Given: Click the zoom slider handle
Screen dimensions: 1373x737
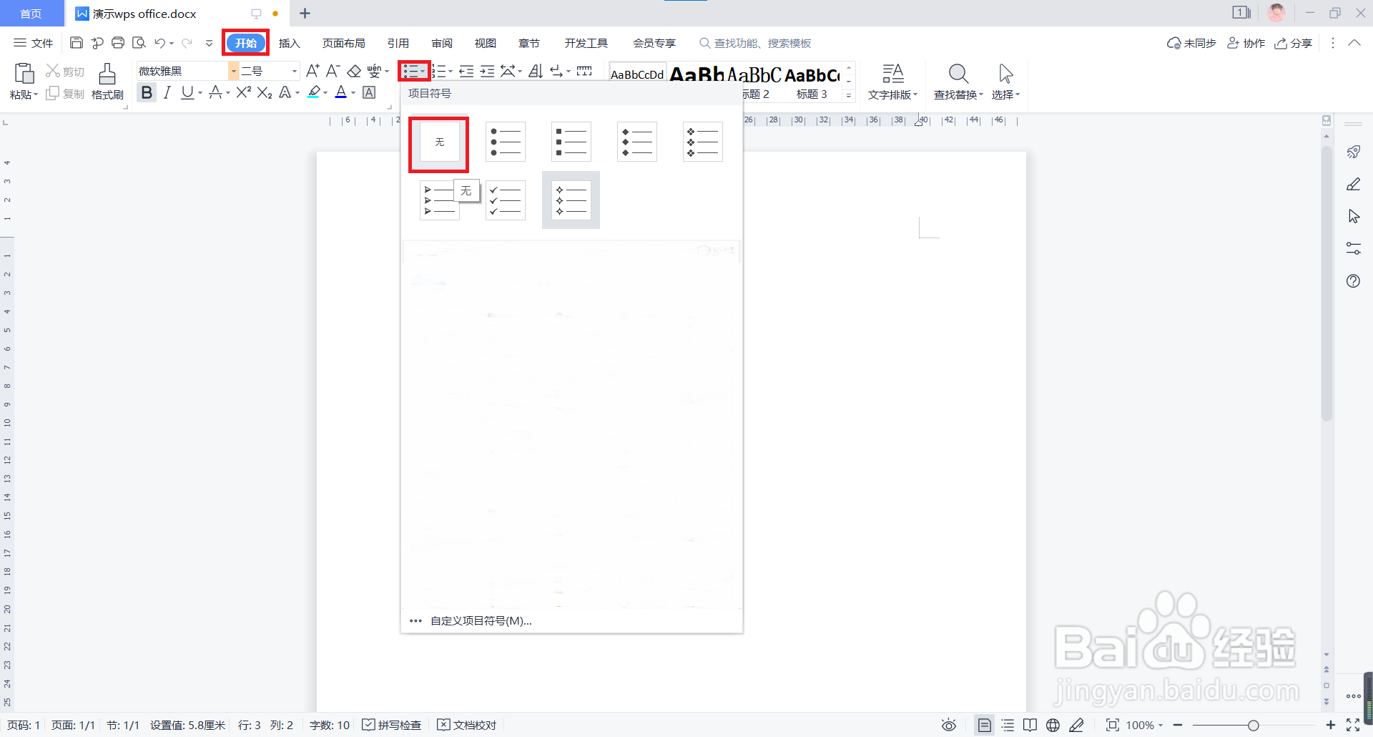Looking at the screenshot, I should click(1253, 725).
